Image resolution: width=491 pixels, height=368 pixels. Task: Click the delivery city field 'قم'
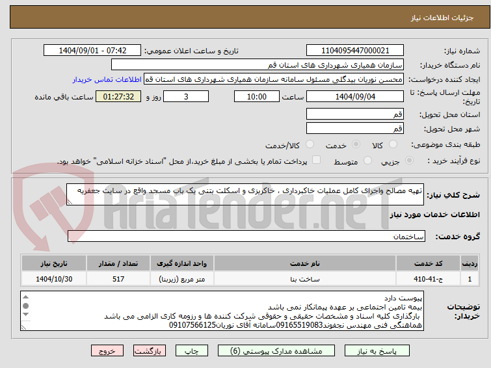click(x=355, y=128)
